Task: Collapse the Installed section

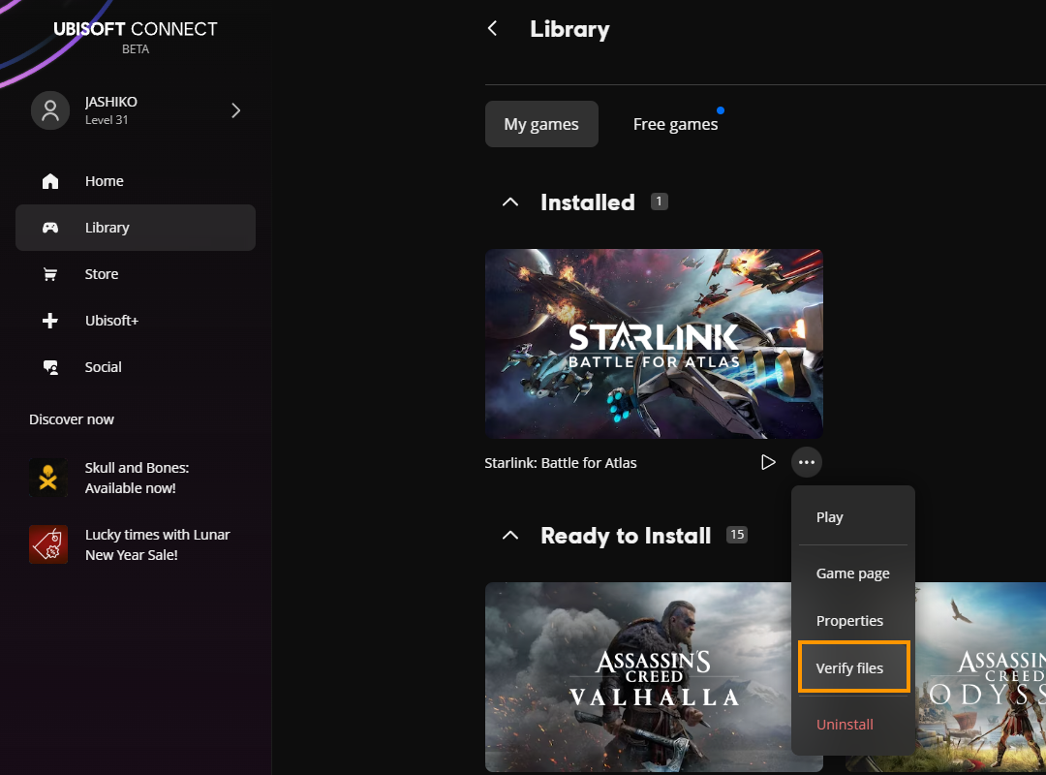Action: point(510,202)
